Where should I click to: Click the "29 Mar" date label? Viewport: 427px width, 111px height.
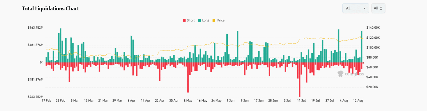coord(117,101)
